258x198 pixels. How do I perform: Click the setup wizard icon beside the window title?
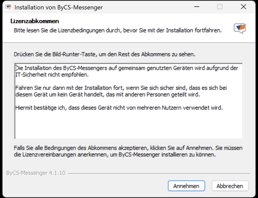tap(8, 7)
